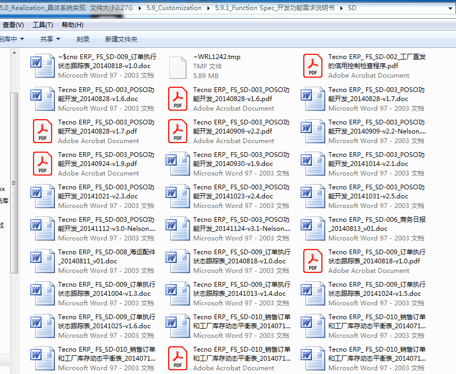Click the Word icon of ~$cno ERP_ FS_SD-009 temp doc
The height and width of the screenshot is (374, 456).
coord(43,66)
